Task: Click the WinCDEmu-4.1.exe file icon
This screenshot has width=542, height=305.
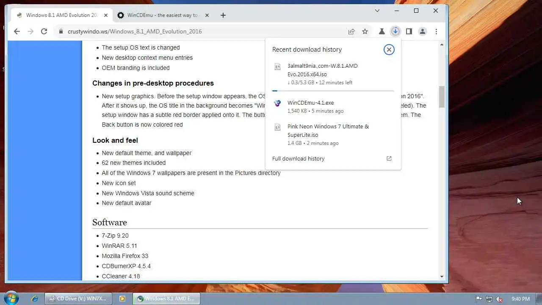Action: 277,103
